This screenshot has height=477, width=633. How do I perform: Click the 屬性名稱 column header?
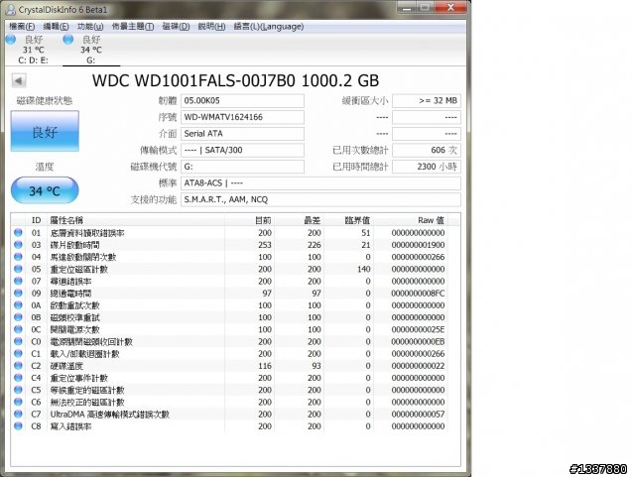(136, 220)
